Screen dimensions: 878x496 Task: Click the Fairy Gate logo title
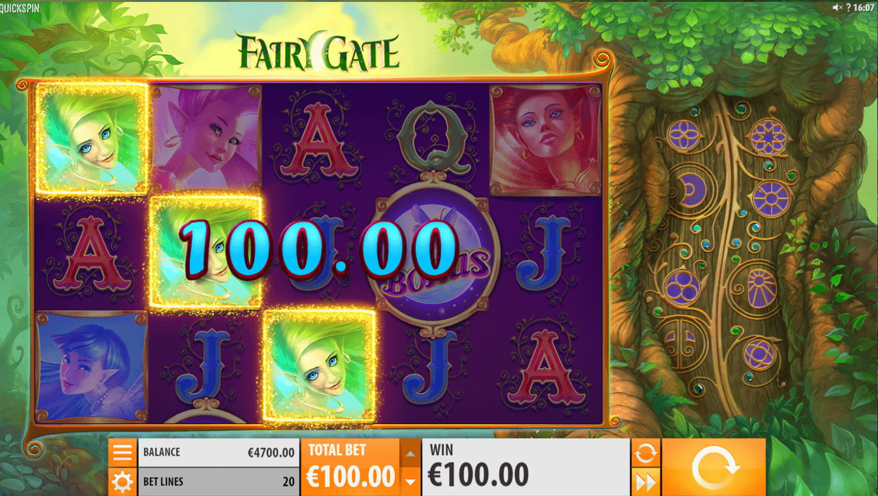pos(318,52)
